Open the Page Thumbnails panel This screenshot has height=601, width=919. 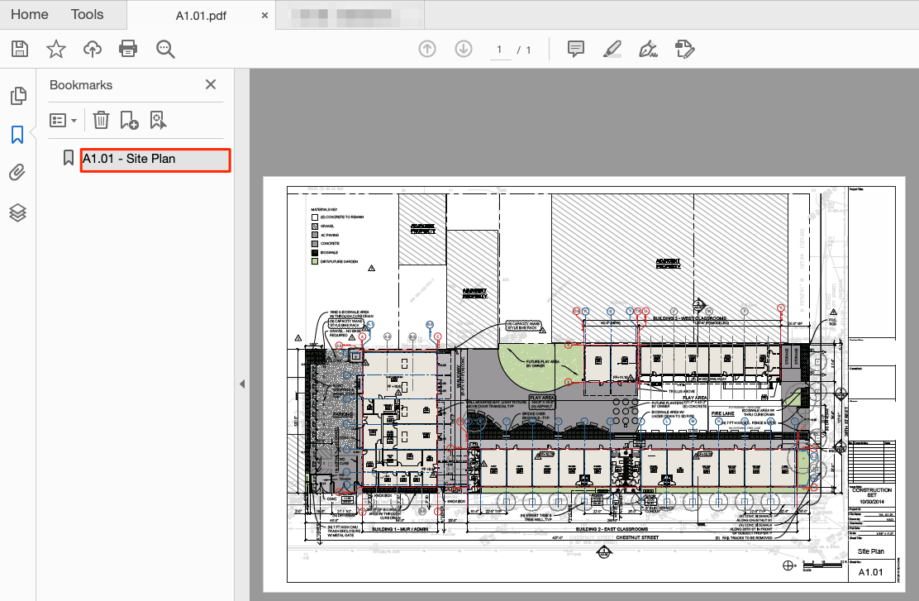[x=18, y=95]
